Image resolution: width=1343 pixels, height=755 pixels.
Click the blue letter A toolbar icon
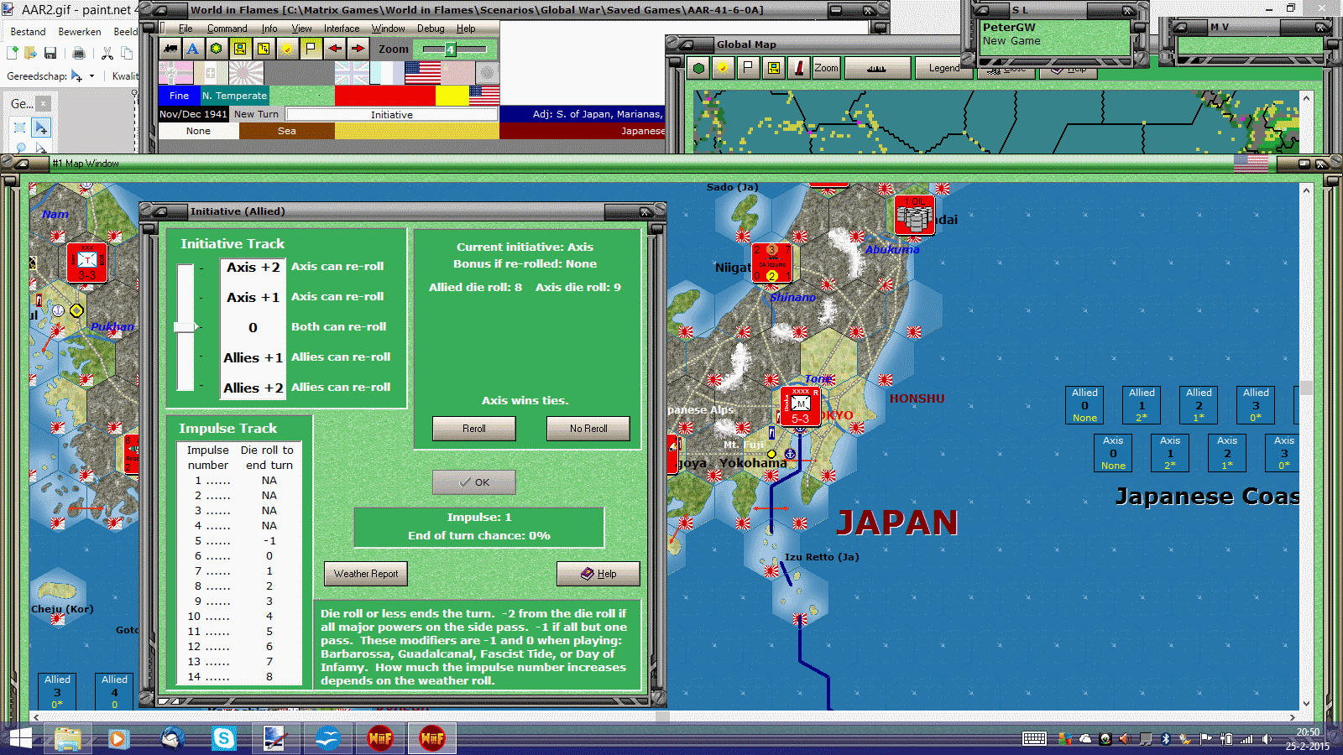pos(193,49)
